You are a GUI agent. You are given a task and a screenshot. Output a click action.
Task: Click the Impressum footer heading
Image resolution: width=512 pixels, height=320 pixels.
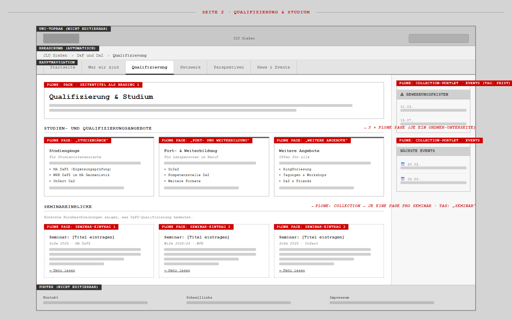tap(339, 298)
